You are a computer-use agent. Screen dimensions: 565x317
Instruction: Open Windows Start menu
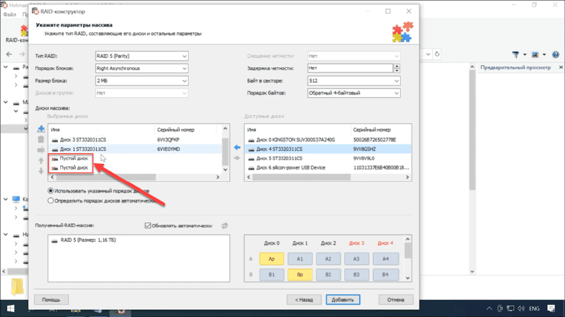pyautogui.click(x=11, y=308)
